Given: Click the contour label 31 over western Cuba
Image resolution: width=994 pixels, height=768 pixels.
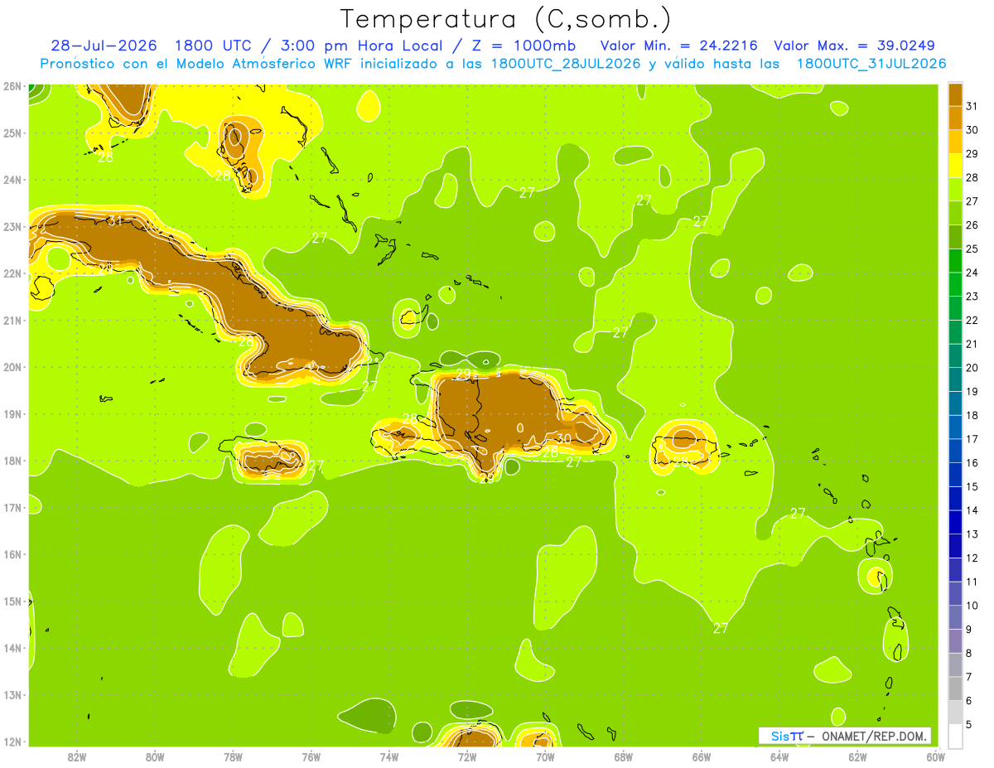Looking at the screenshot, I should [x=115, y=220].
